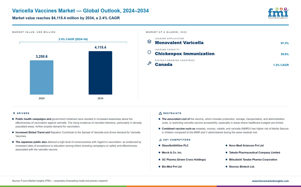Viewport: 301px width, 187px height.
Task: Click the 2034 axis label
Action: point(100,98)
